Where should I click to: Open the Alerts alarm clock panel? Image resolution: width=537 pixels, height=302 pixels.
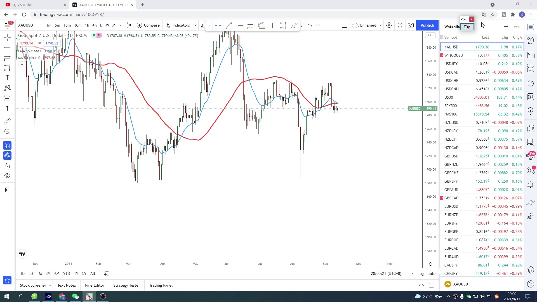coord(531,41)
